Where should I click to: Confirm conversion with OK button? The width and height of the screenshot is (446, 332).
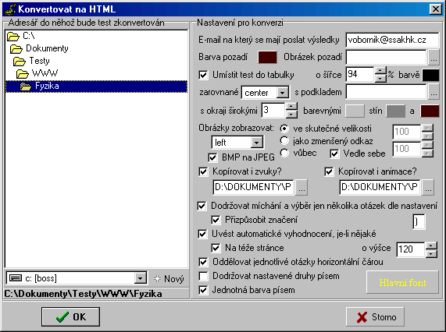(70, 316)
